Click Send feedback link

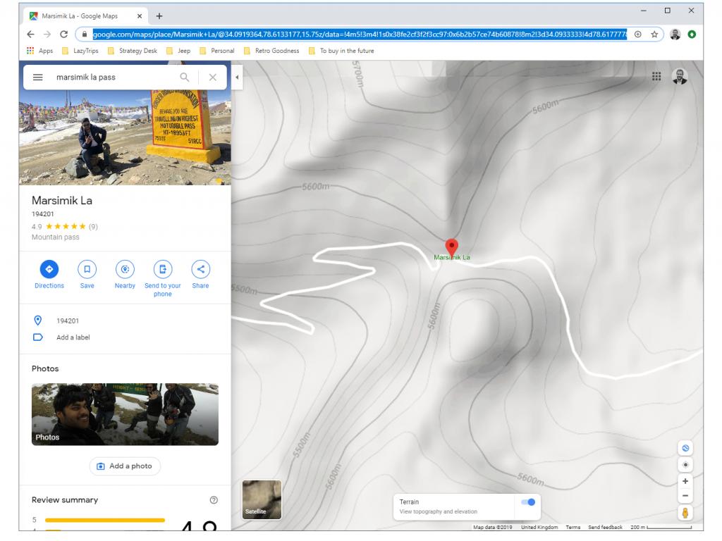coord(605,527)
